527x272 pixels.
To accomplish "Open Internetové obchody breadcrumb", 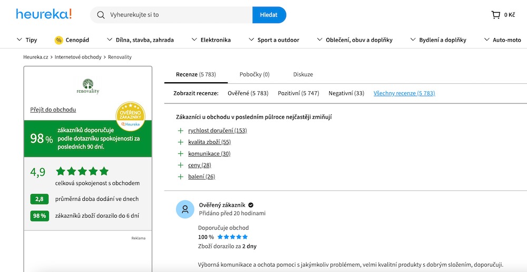I will click(x=78, y=57).
